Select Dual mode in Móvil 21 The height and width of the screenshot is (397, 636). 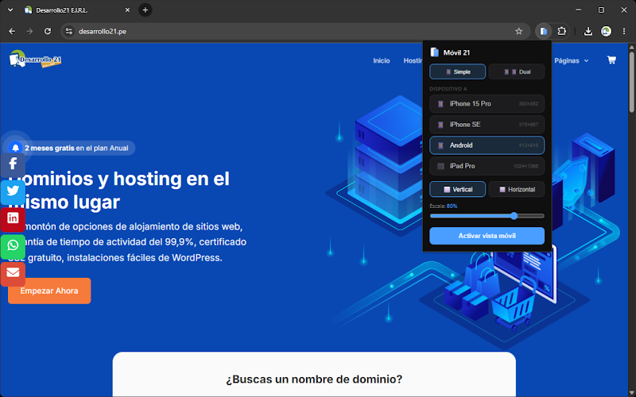[x=517, y=71]
